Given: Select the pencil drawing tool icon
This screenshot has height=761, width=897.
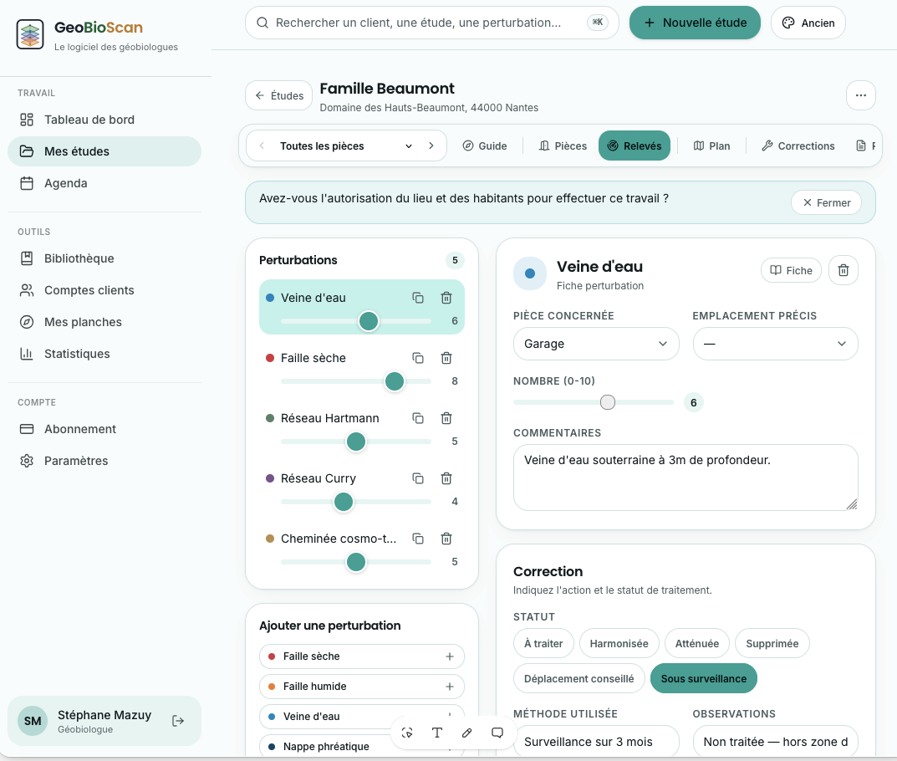Looking at the screenshot, I should 466,733.
